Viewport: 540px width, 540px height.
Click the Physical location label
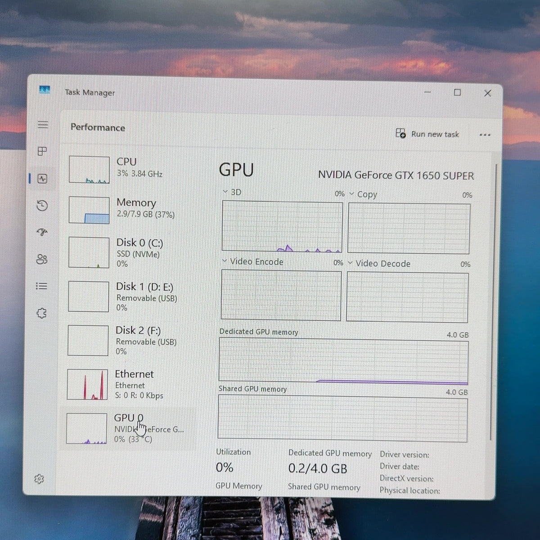coord(409,490)
